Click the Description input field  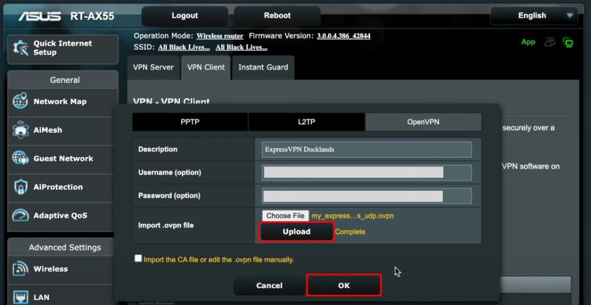(x=367, y=150)
